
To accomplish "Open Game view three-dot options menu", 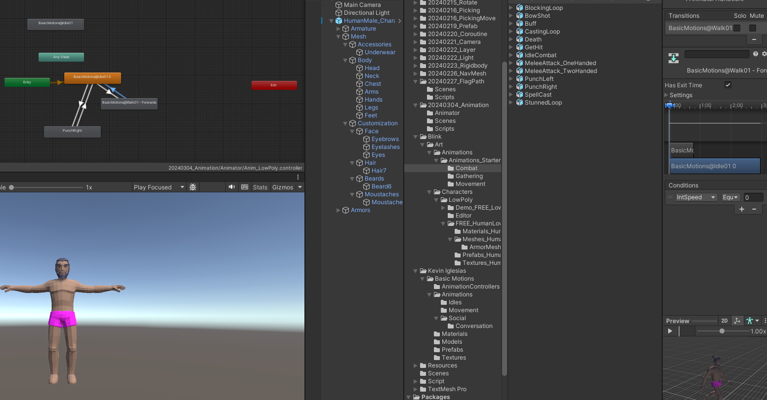I will [298, 177].
